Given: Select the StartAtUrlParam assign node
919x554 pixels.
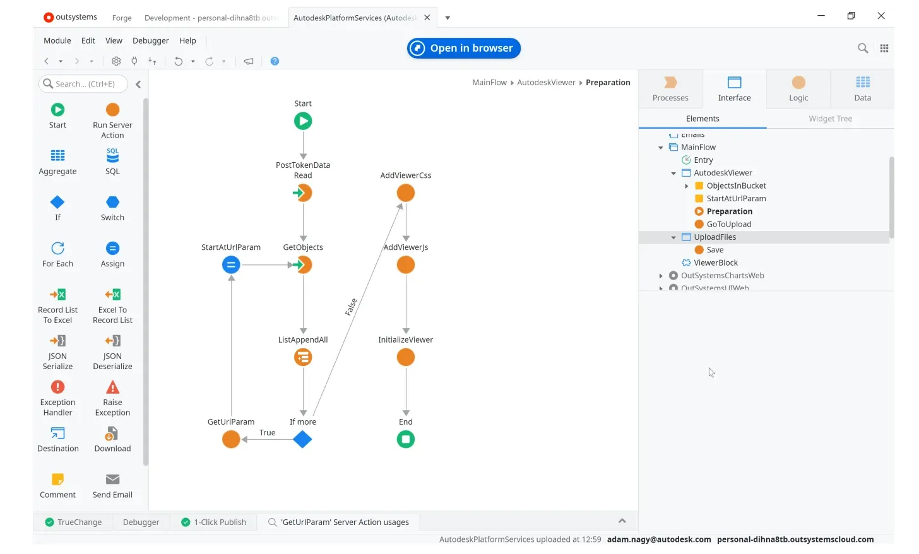Looking at the screenshot, I should tap(231, 265).
